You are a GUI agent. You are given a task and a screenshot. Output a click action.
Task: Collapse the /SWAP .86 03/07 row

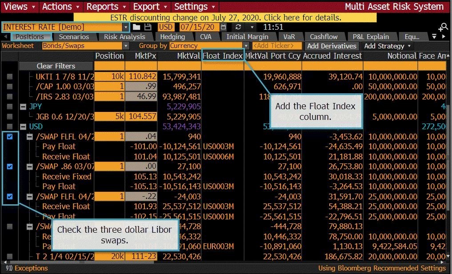(x=30, y=167)
